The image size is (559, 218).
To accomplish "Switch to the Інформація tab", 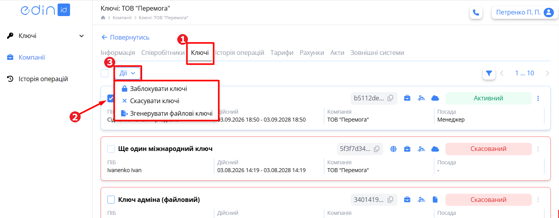I will pos(118,53).
